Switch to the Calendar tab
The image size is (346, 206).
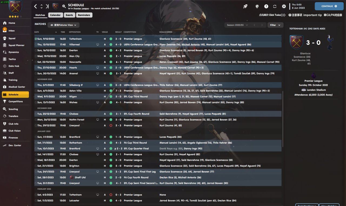[x=55, y=15]
